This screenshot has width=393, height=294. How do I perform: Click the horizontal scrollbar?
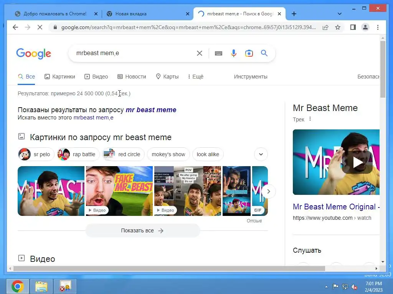click(x=169, y=268)
